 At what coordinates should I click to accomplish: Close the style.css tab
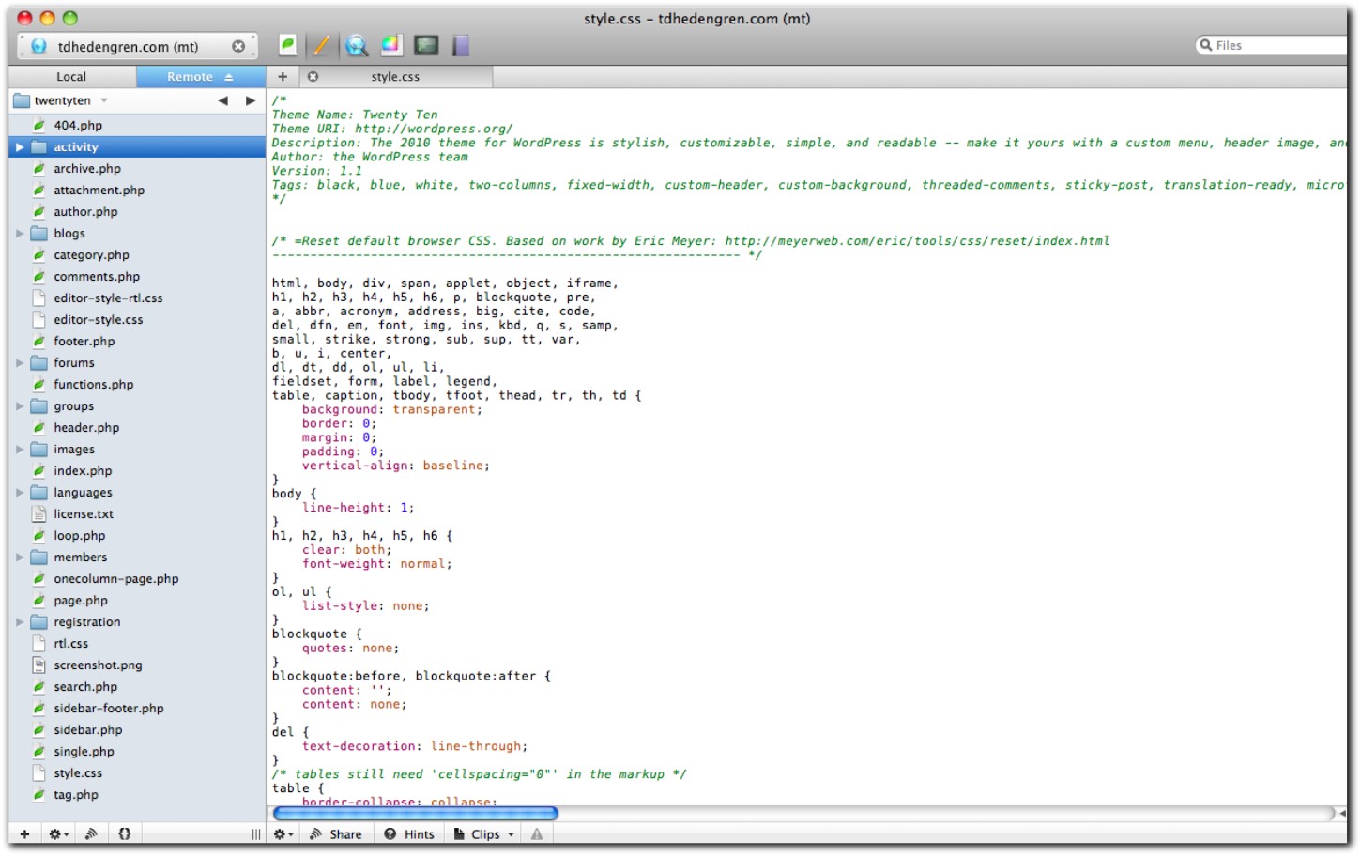(x=313, y=77)
